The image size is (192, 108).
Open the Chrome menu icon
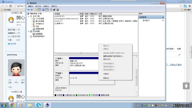pos(190,6)
